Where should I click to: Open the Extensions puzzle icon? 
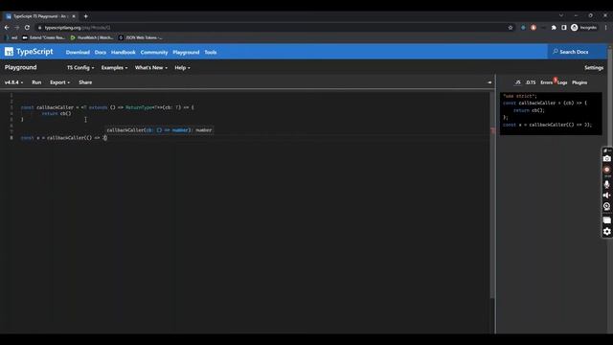(x=554, y=28)
